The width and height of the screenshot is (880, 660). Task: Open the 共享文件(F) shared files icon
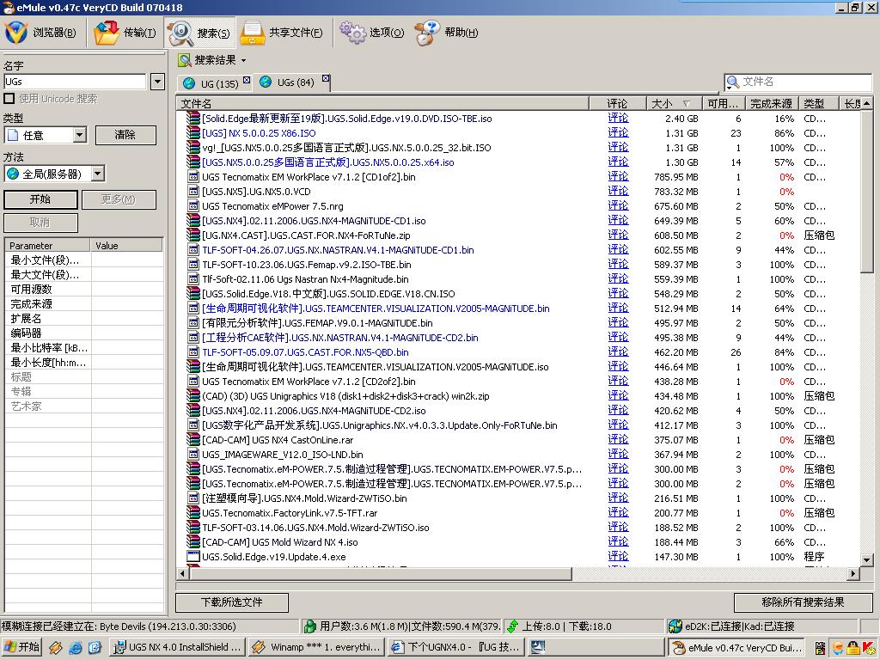pos(253,33)
